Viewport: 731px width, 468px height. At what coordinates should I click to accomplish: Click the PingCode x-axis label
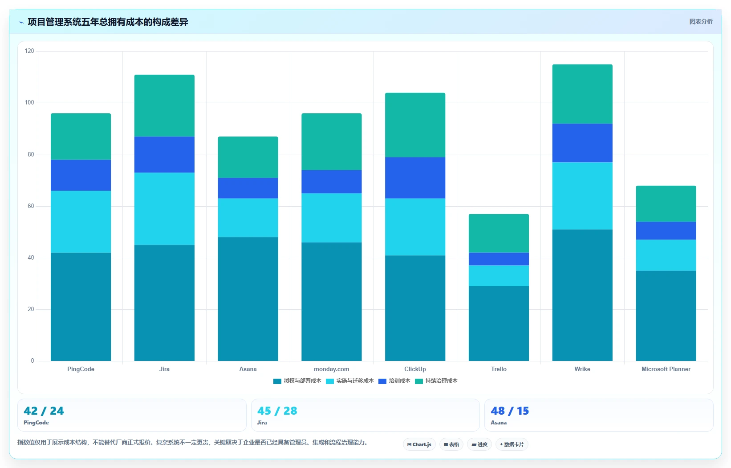pyautogui.click(x=81, y=369)
